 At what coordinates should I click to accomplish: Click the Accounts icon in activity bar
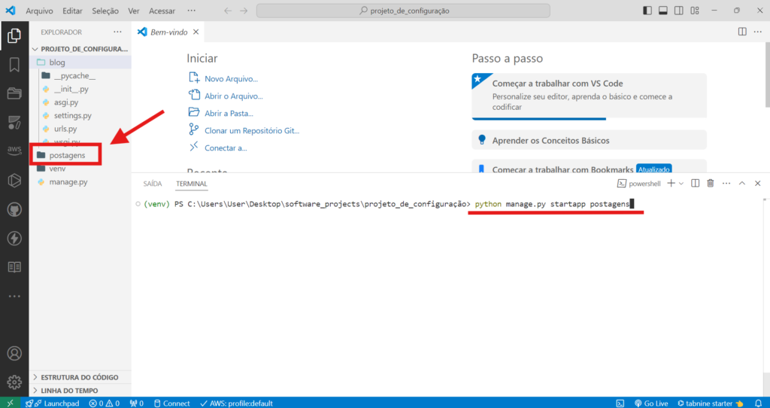[14, 353]
